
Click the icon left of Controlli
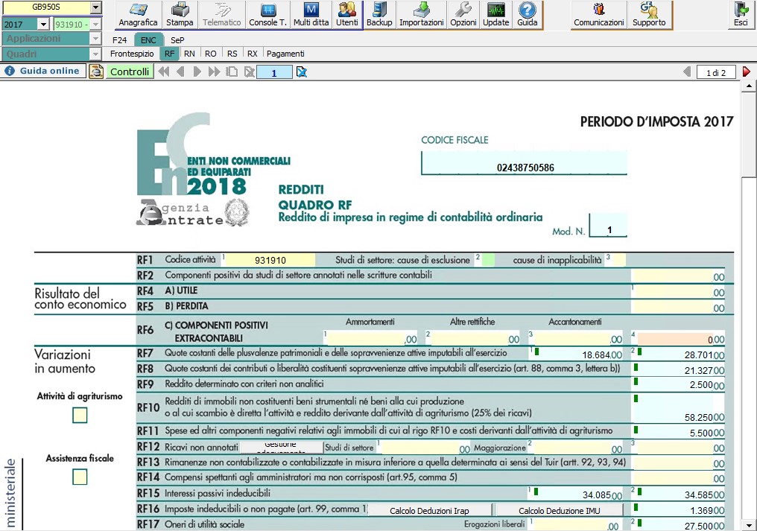(96, 71)
